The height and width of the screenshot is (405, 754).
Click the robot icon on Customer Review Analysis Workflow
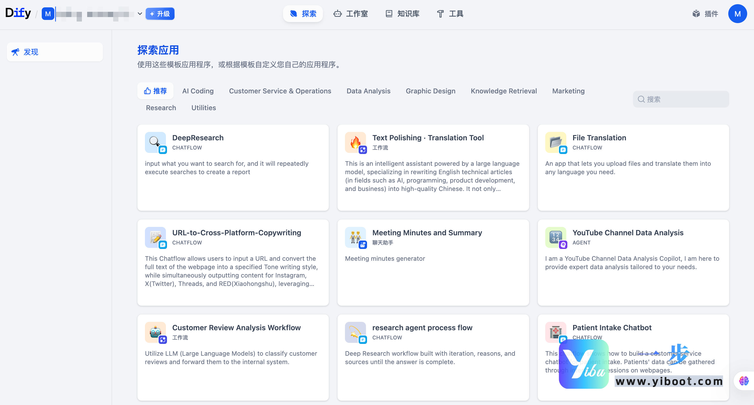point(155,332)
